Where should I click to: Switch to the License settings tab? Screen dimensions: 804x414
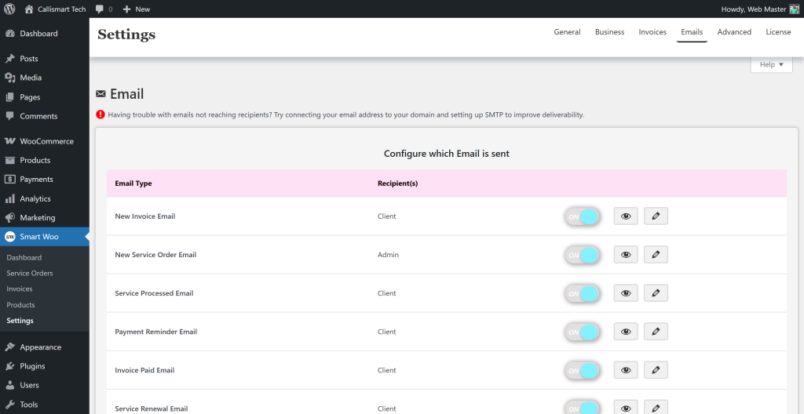coord(778,32)
